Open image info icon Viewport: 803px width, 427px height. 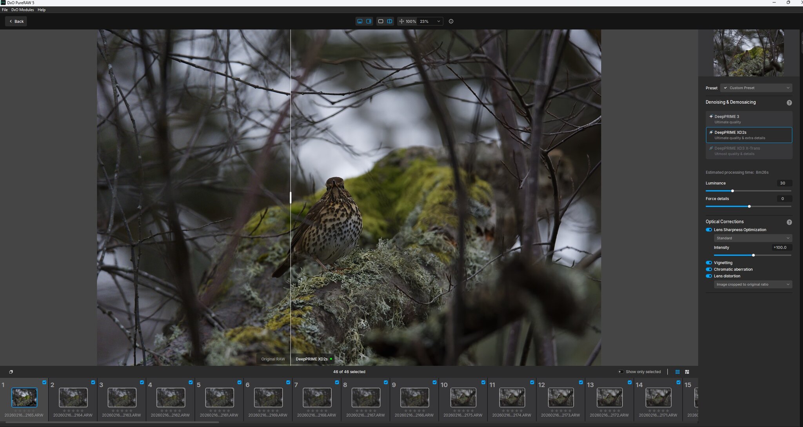coord(451,22)
